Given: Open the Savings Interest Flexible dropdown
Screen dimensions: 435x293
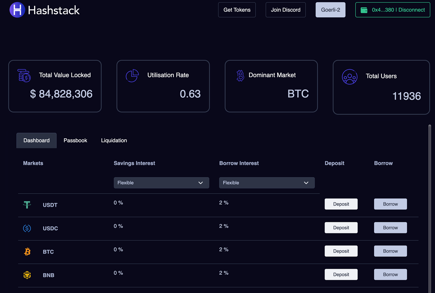Looking at the screenshot, I should 161,183.
